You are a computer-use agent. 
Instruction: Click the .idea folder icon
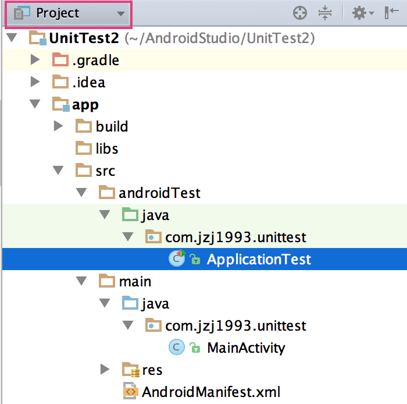coord(60,81)
